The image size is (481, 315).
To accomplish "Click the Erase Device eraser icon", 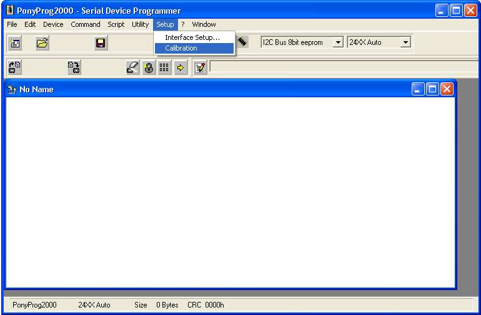I will [x=132, y=67].
